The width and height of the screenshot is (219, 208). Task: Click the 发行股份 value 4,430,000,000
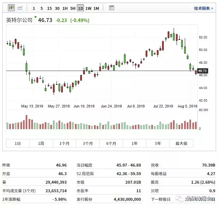pos(127,199)
